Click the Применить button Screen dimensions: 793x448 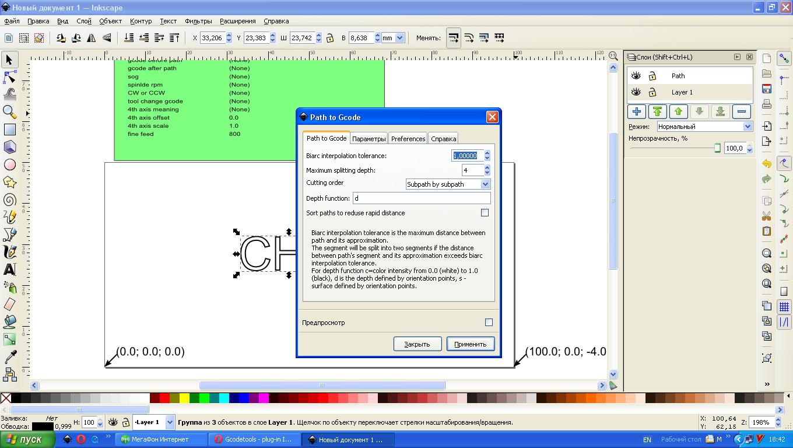coord(471,344)
